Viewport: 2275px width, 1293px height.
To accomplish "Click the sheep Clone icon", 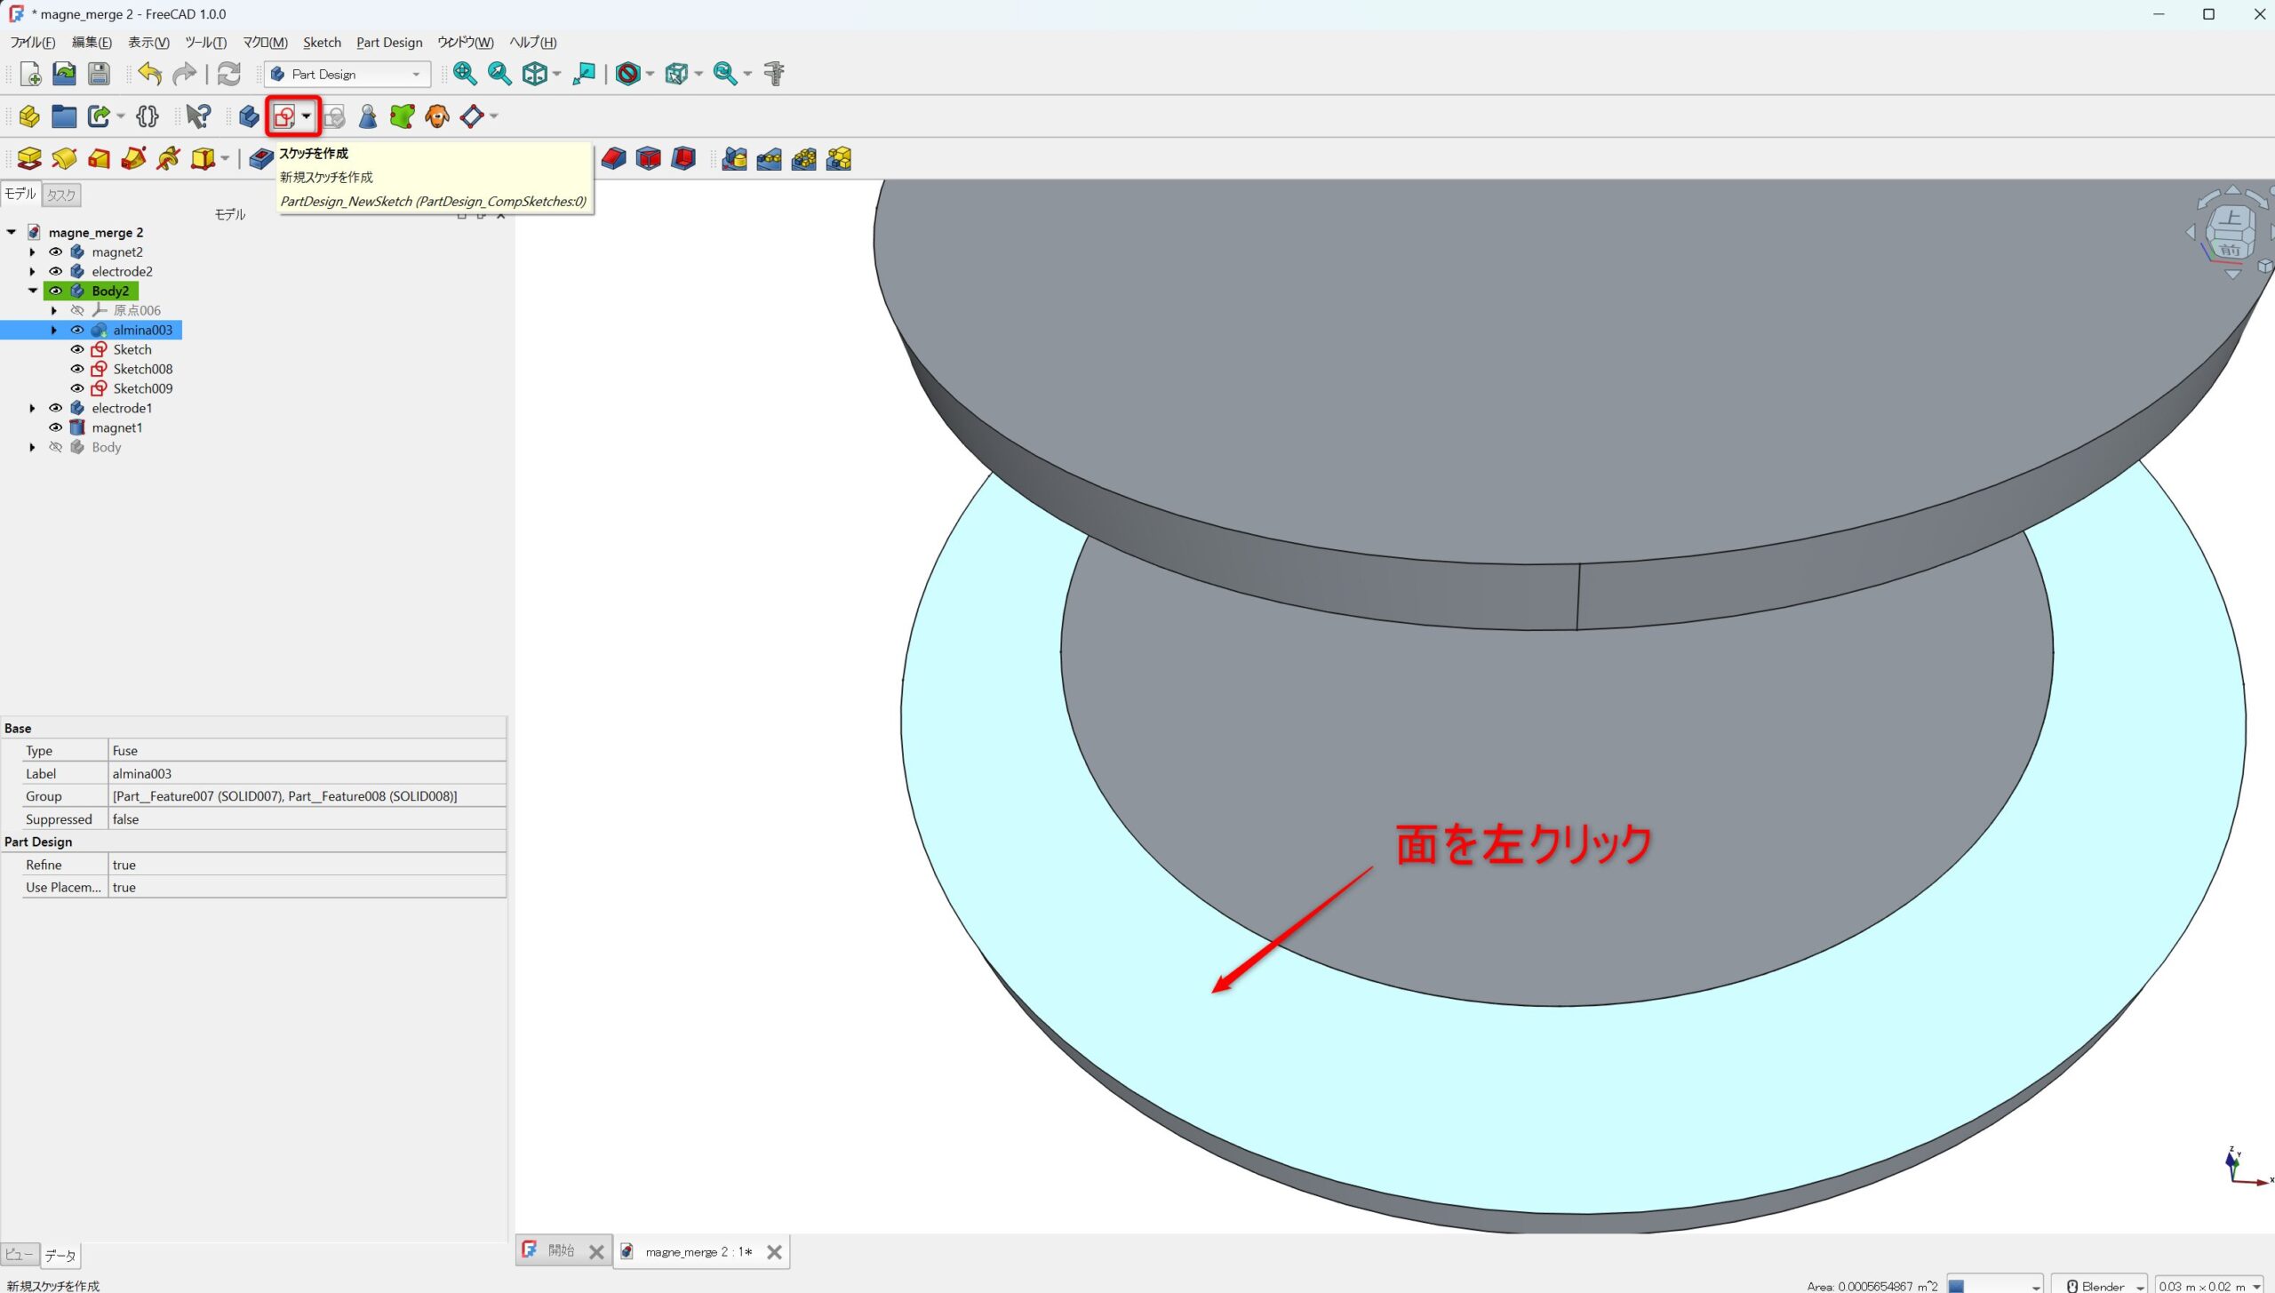I will pos(437,116).
